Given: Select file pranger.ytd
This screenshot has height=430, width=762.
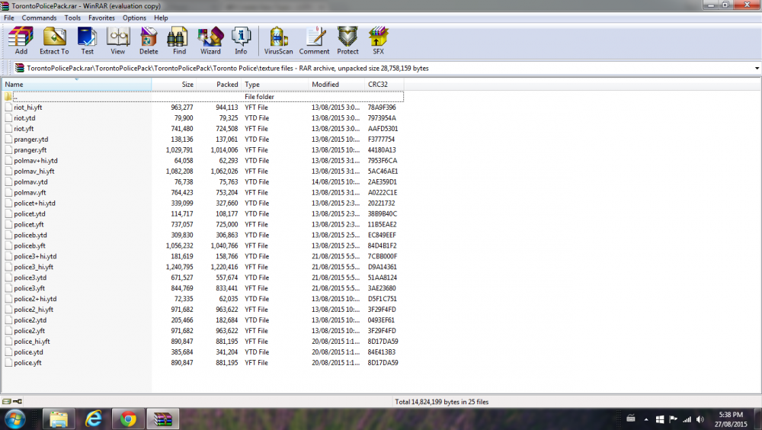Looking at the screenshot, I should [30, 140].
